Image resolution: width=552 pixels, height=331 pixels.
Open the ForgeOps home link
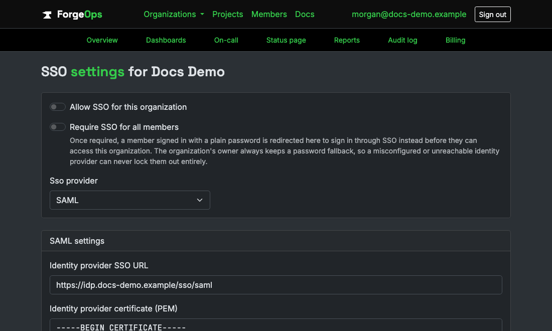click(72, 15)
